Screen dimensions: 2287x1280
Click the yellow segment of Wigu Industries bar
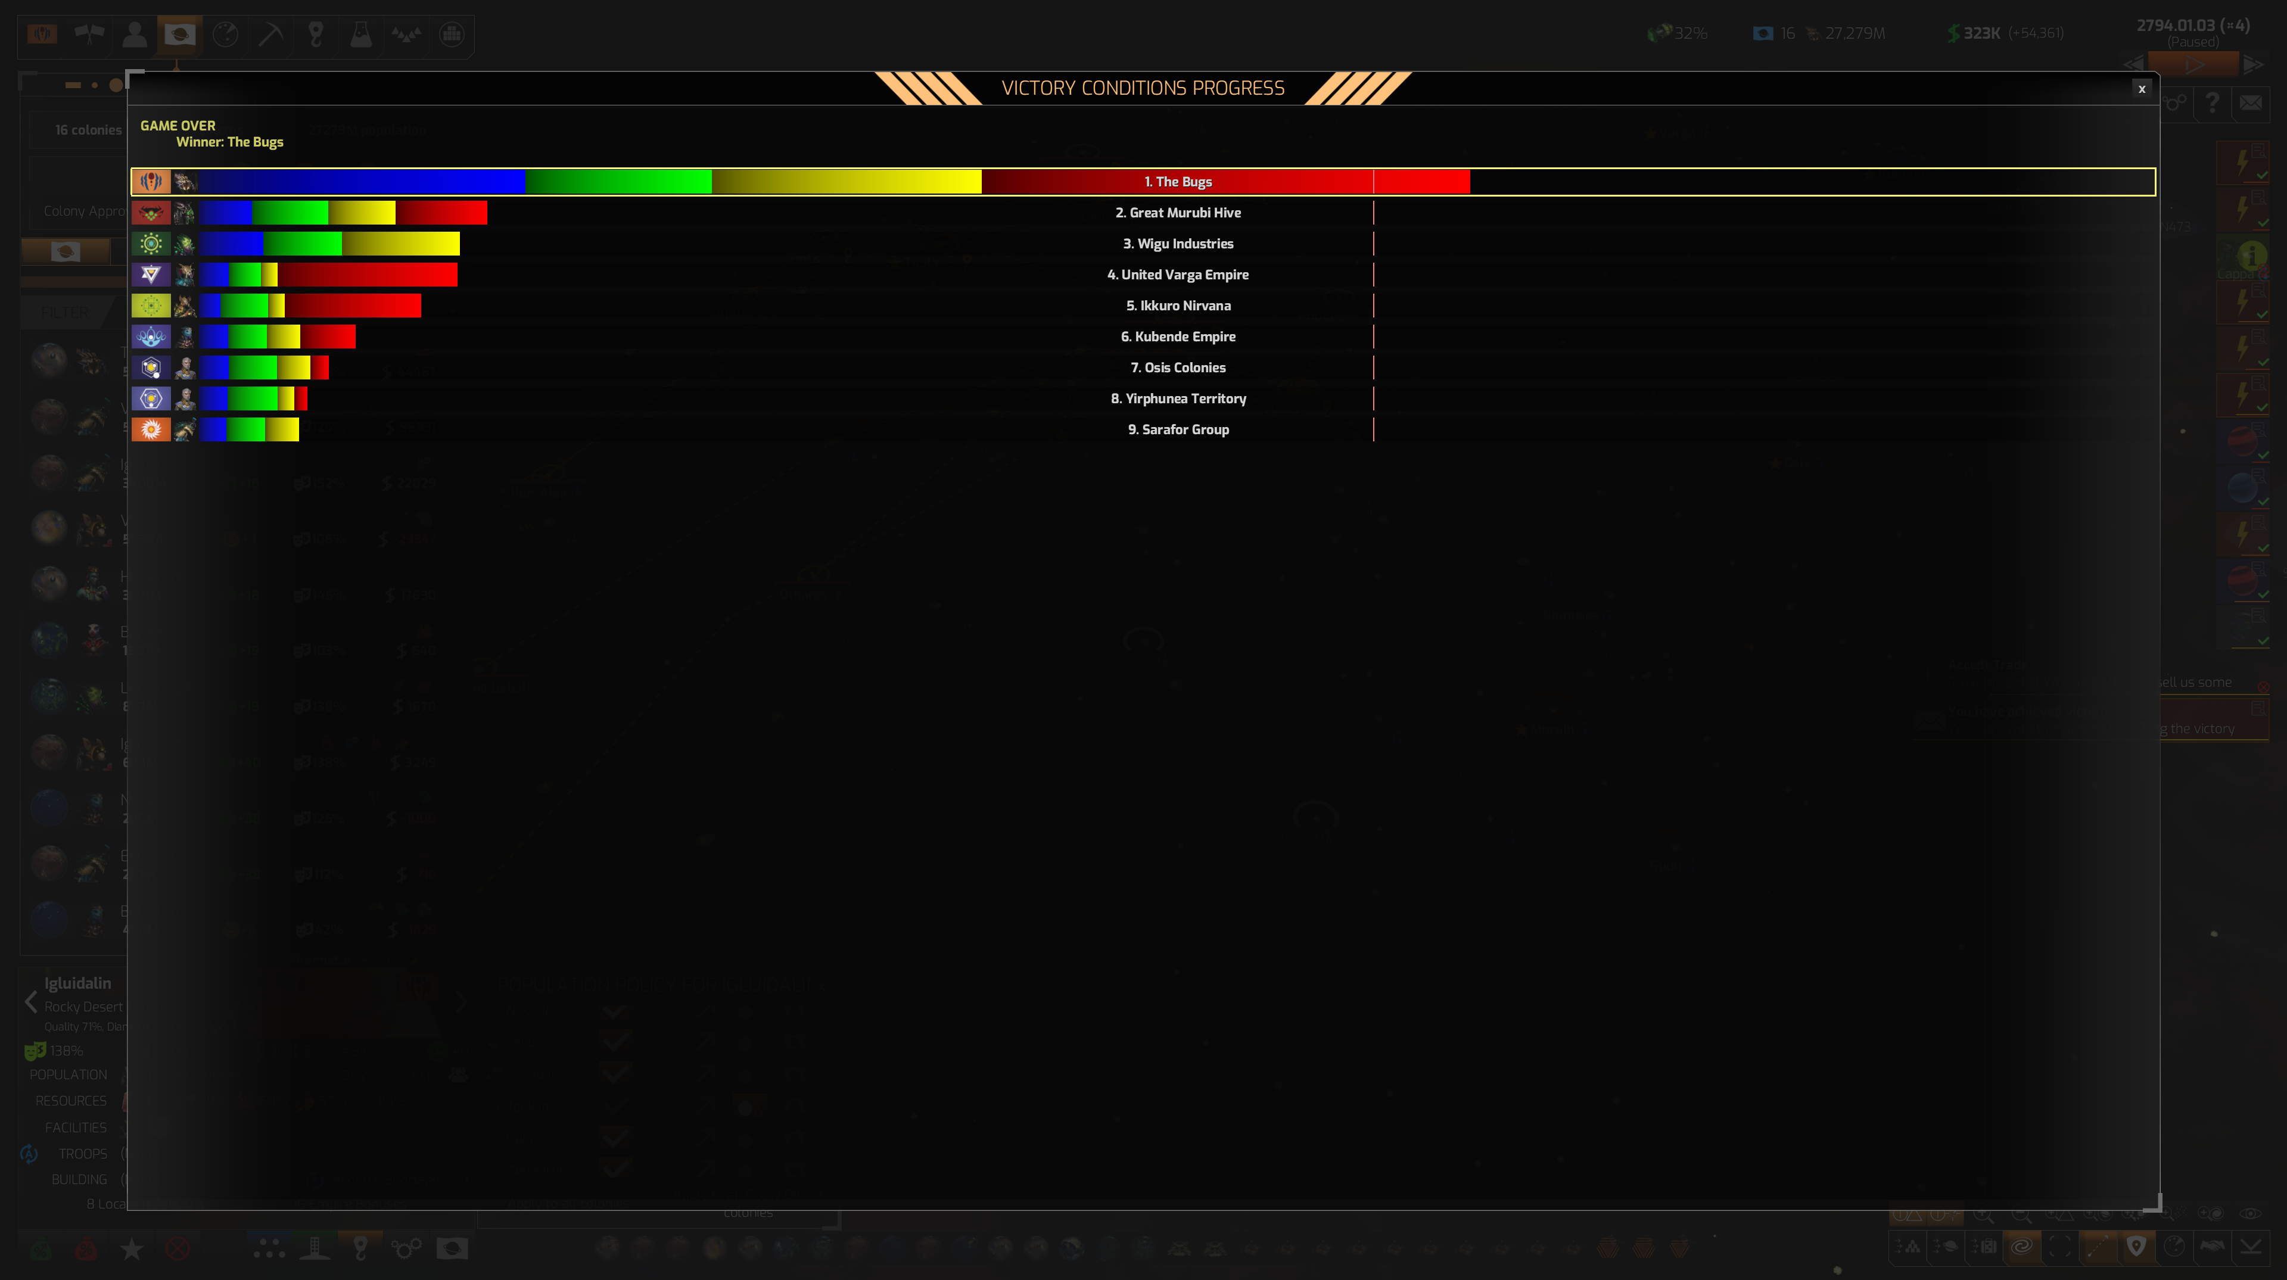pyautogui.click(x=402, y=243)
